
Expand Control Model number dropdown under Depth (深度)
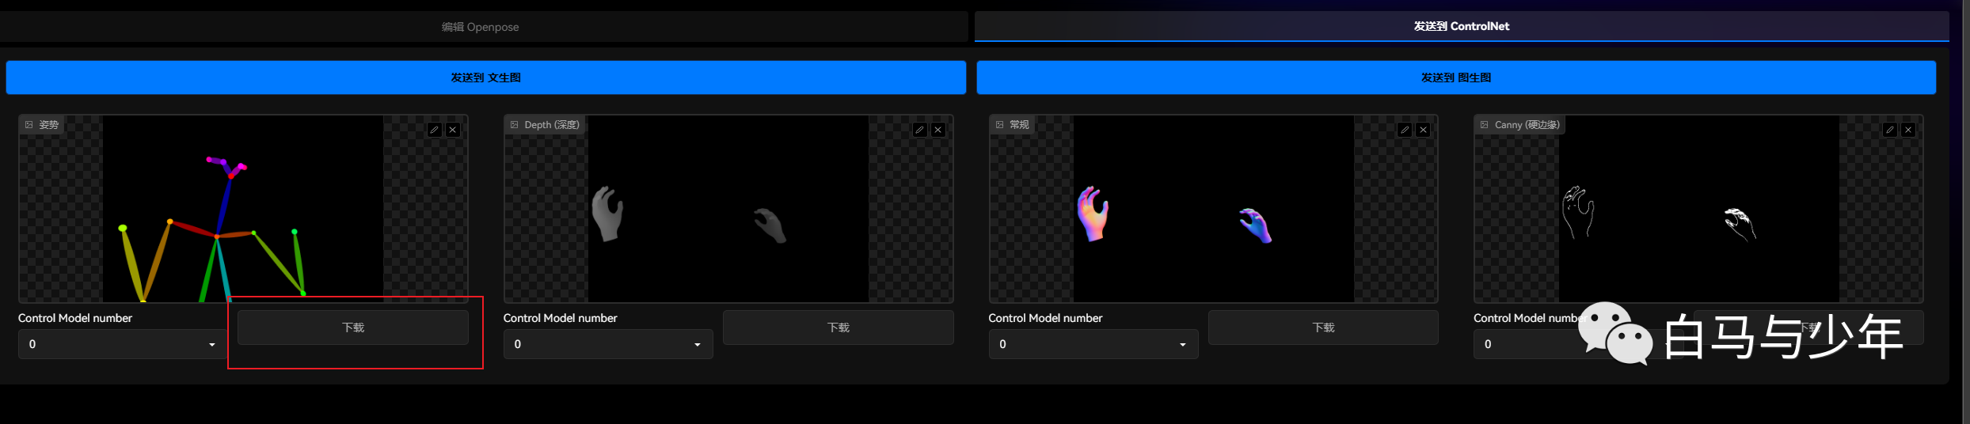[x=607, y=344]
